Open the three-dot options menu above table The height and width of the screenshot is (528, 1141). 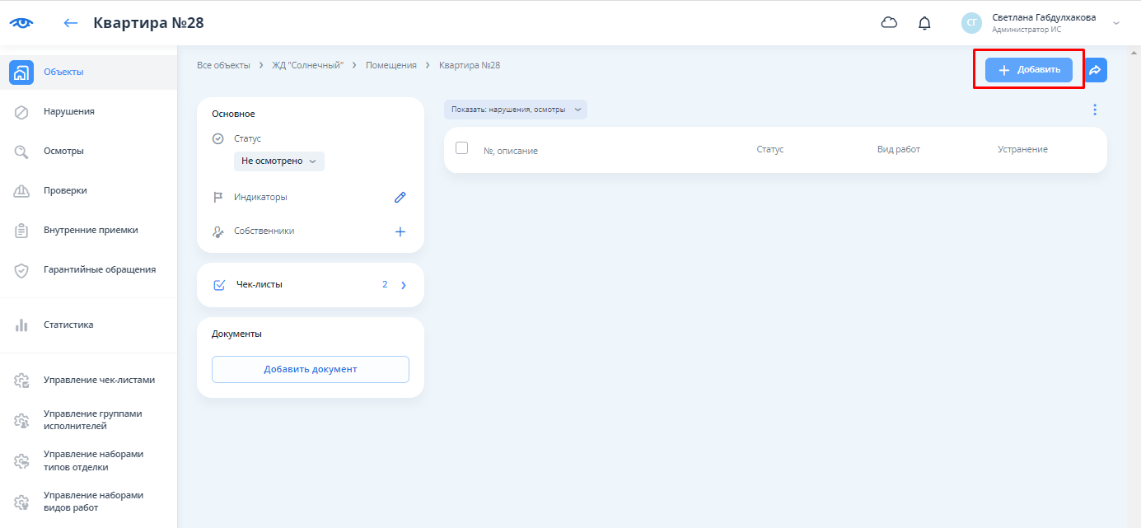pyautogui.click(x=1095, y=110)
